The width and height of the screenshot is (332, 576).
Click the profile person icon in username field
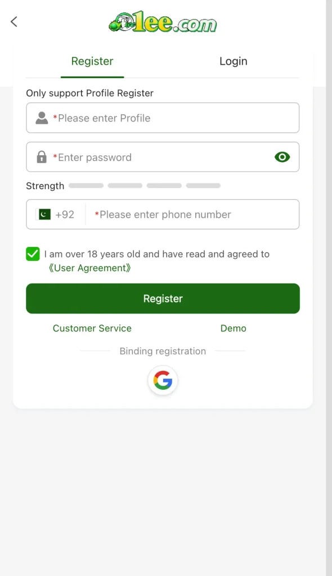click(x=42, y=118)
